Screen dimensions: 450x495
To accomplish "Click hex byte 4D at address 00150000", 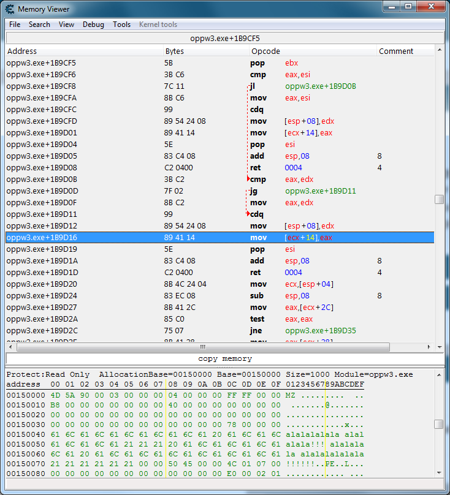I will point(55,396).
